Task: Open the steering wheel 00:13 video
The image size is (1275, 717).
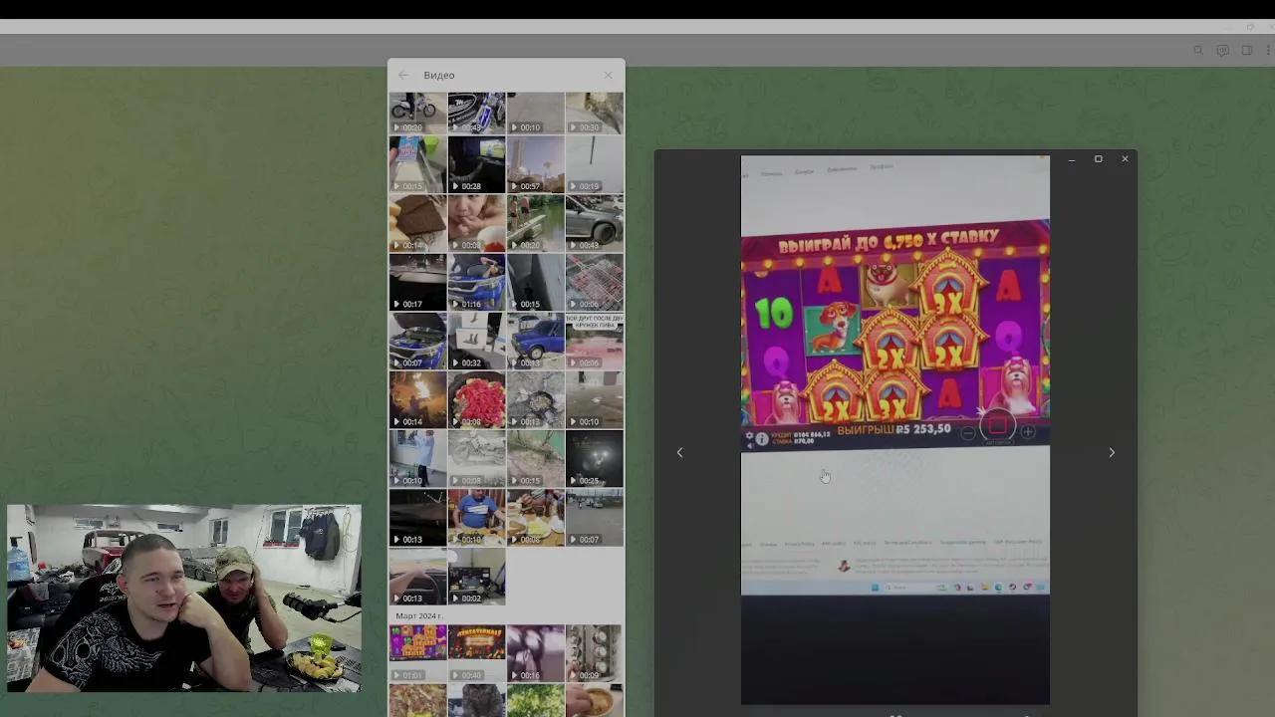Action: tap(417, 576)
